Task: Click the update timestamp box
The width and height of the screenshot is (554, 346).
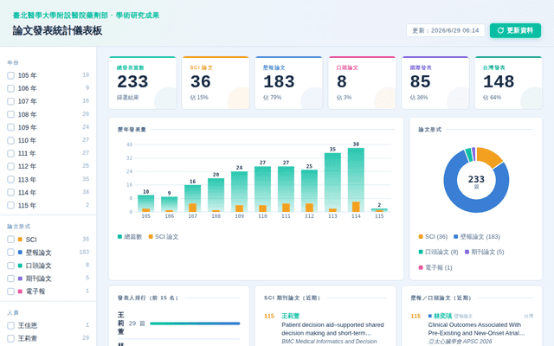Action: (446, 30)
